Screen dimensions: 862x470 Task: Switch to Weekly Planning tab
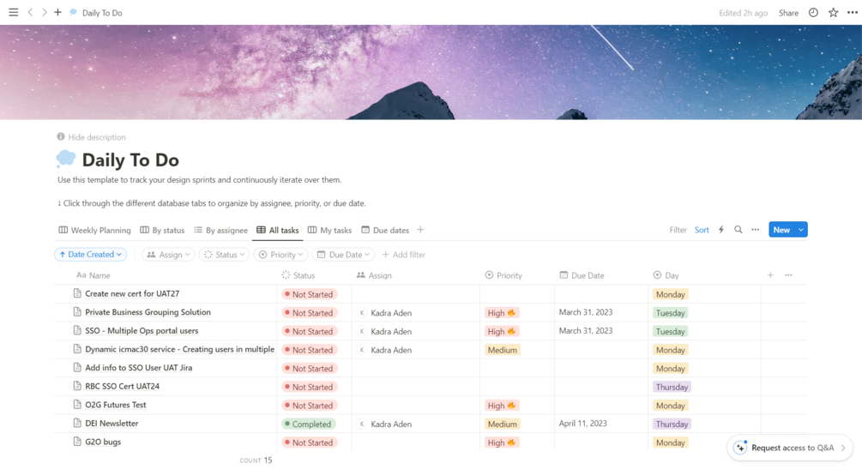95,231
